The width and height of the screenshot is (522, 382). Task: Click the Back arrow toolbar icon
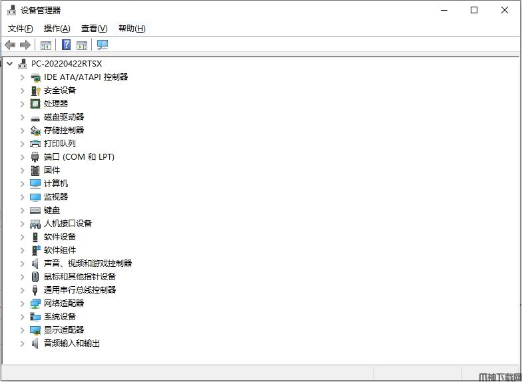pos(10,45)
